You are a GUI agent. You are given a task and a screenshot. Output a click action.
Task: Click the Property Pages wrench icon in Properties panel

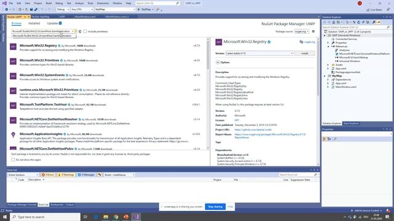335,139
